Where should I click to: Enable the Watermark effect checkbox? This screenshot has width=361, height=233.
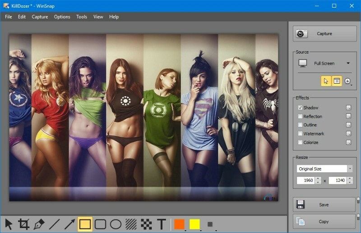point(300,134)
